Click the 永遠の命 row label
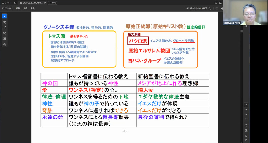The height and width of the screenshot is (143, 268). pos(52,117)
